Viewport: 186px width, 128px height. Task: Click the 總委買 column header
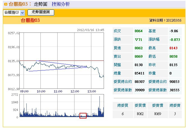tap(123, 105)
